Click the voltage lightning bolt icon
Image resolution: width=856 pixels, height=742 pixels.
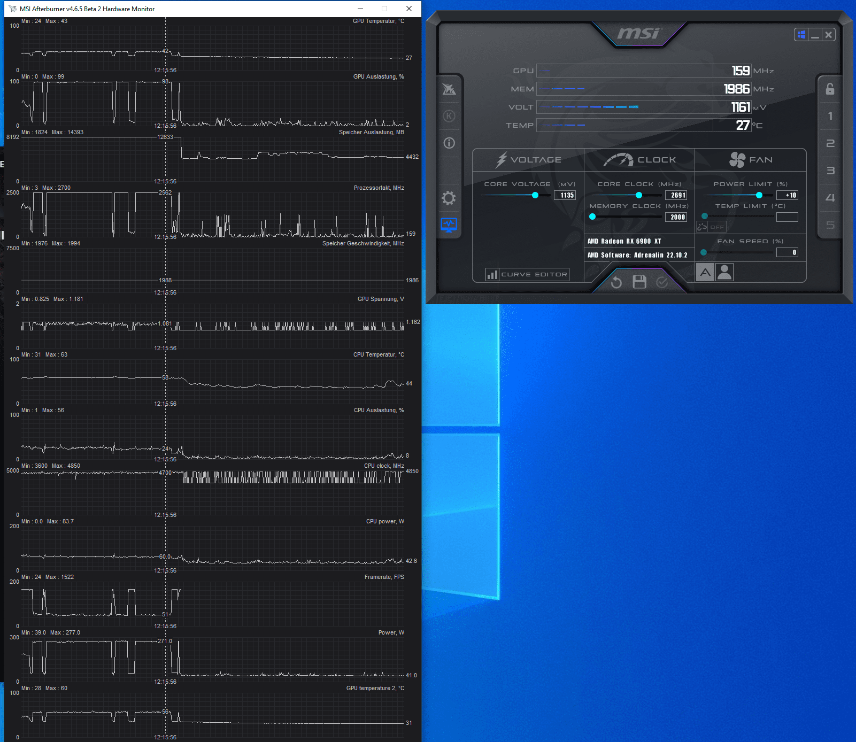tap(501, 159)
